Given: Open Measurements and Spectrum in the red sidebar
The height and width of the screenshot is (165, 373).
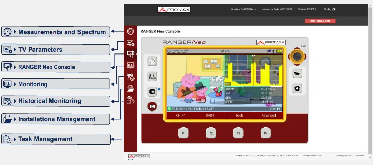Looking at the screenshot, I should (130, 31).
